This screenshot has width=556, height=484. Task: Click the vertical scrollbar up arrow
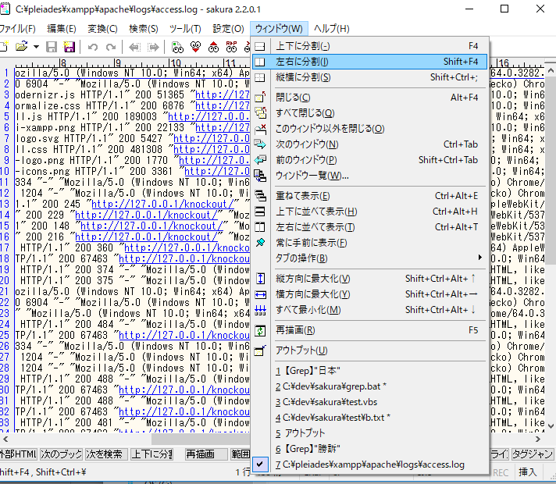(x=551, y=71)
